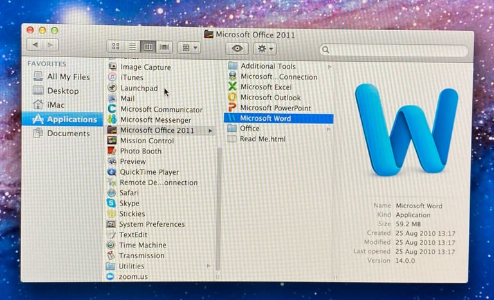Expand the Utilities folder arrow
The image size is (494, 300).
[x=208, y=266]
